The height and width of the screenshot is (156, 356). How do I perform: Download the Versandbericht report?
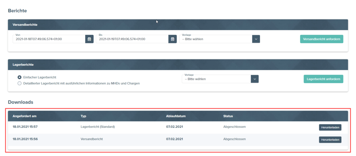click(x=330, y=139)
